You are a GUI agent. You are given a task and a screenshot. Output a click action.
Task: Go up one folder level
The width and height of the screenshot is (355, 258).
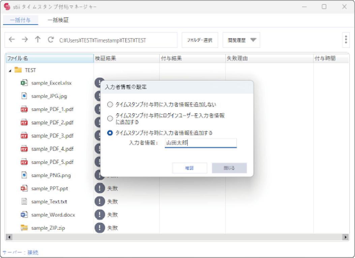pos(38,40)
